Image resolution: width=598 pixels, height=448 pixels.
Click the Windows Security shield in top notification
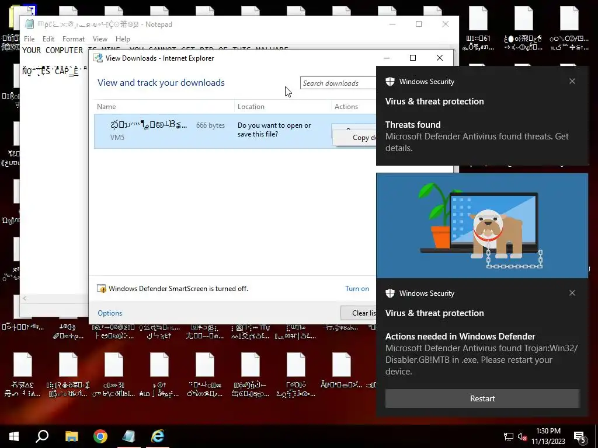pyautogui.click(x=390, y=82)
